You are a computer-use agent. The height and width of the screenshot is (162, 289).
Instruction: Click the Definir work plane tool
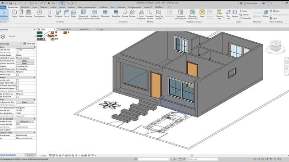(x=266, y=13)
